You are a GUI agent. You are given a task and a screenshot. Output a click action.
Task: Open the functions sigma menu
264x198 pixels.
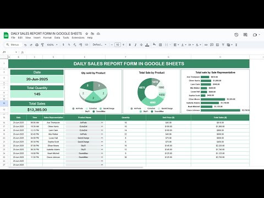pyautogui.click(x=236, y=45)
